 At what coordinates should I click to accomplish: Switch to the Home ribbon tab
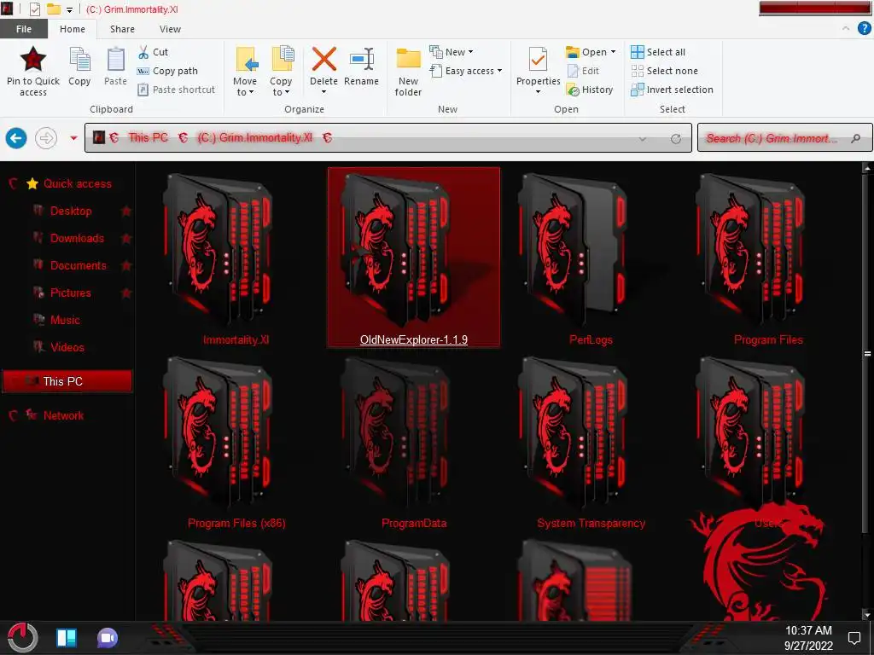(x=73, y=29)
